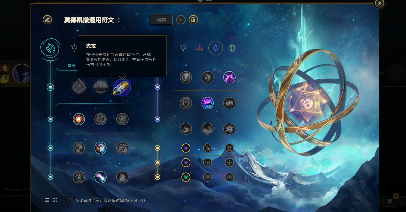
Task: Open the rune page name dropdown arrows
Action: [x=119, y=20]
